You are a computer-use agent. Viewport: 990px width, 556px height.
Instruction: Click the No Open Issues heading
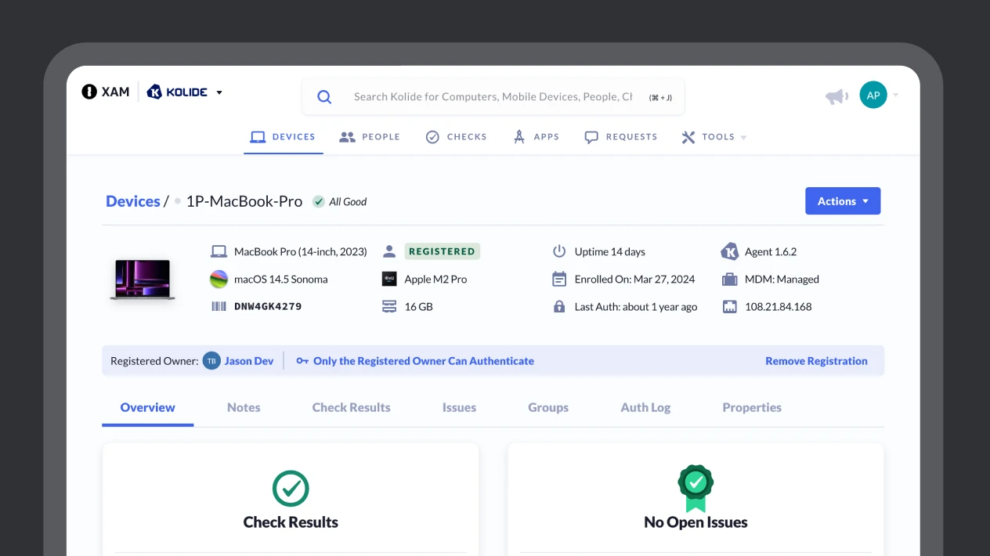(696, 522)
